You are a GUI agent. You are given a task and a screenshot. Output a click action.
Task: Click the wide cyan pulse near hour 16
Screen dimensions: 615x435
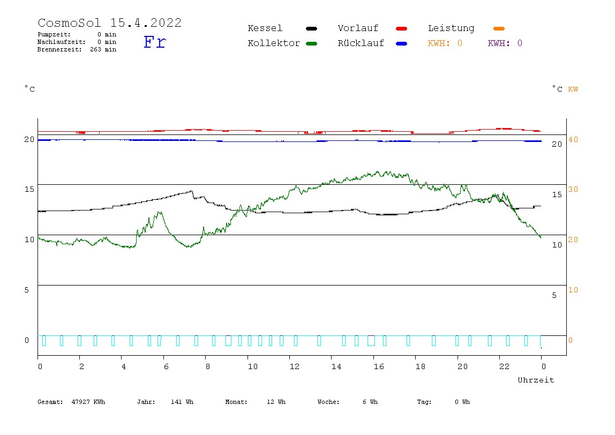371,341
